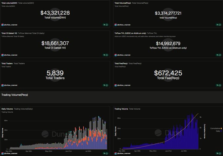Open @txflow_mainnet link in Total volume(24H) card
This screenshot has height=156, width=223.
tap(11, 25)
